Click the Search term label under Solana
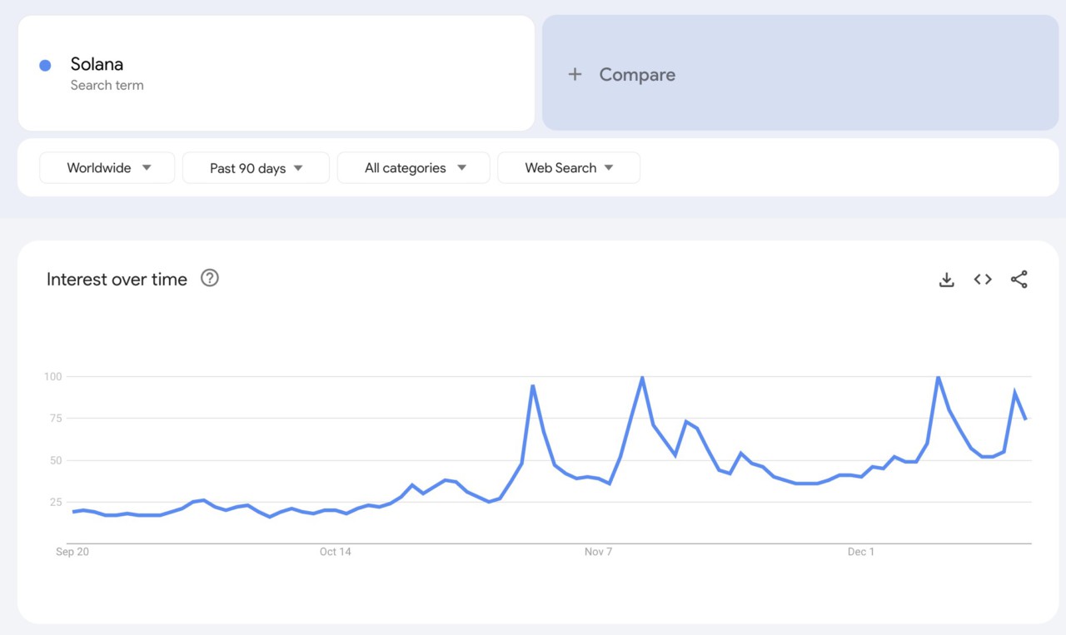The height and width of the screenshot is (635, 1066). tap(107, 85)
